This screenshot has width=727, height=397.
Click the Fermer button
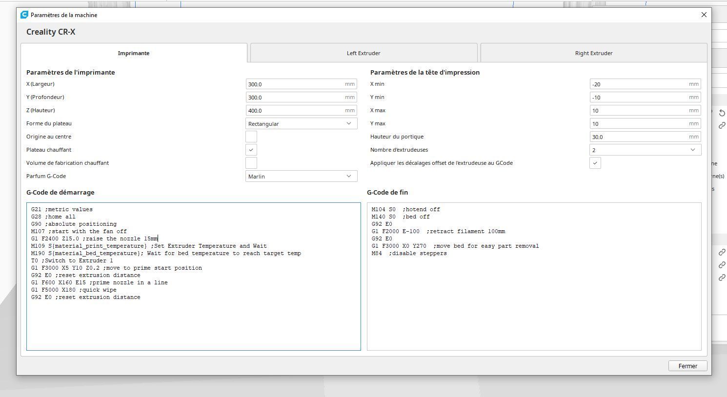pyautogui.click(x=687, y=366)
